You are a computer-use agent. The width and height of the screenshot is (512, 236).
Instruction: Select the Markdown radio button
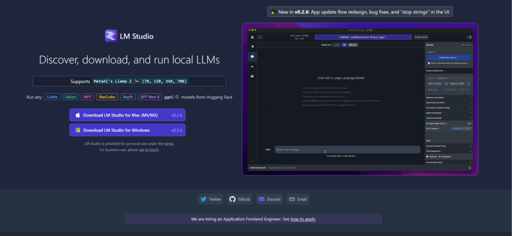439,156
